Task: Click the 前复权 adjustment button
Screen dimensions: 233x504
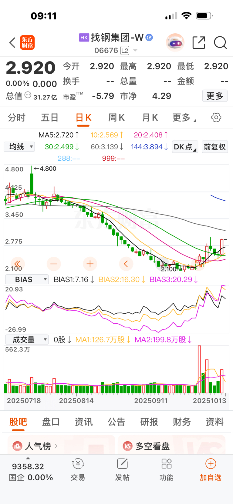Action: click(215, 147)
